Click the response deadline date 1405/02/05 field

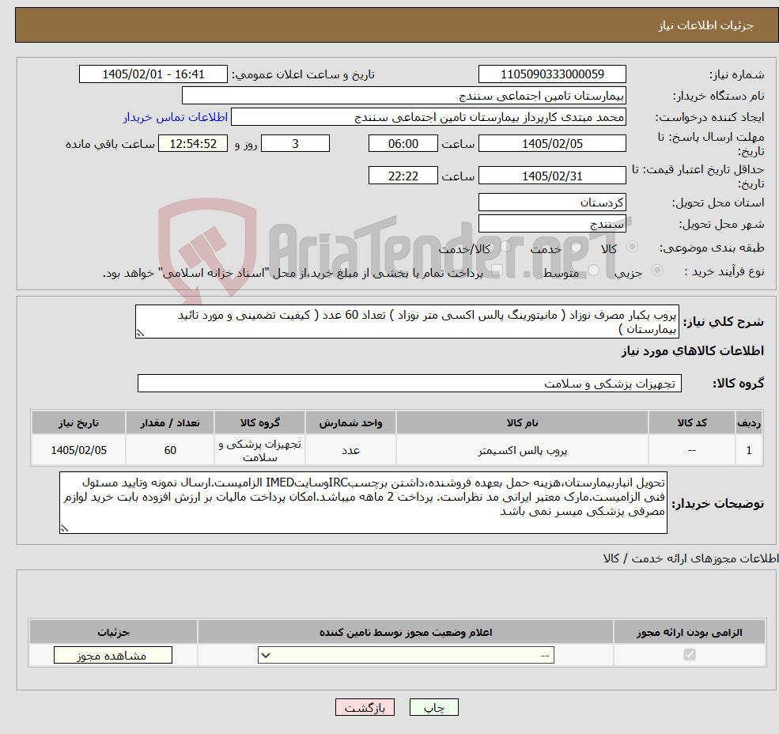(x=552, y=144)
